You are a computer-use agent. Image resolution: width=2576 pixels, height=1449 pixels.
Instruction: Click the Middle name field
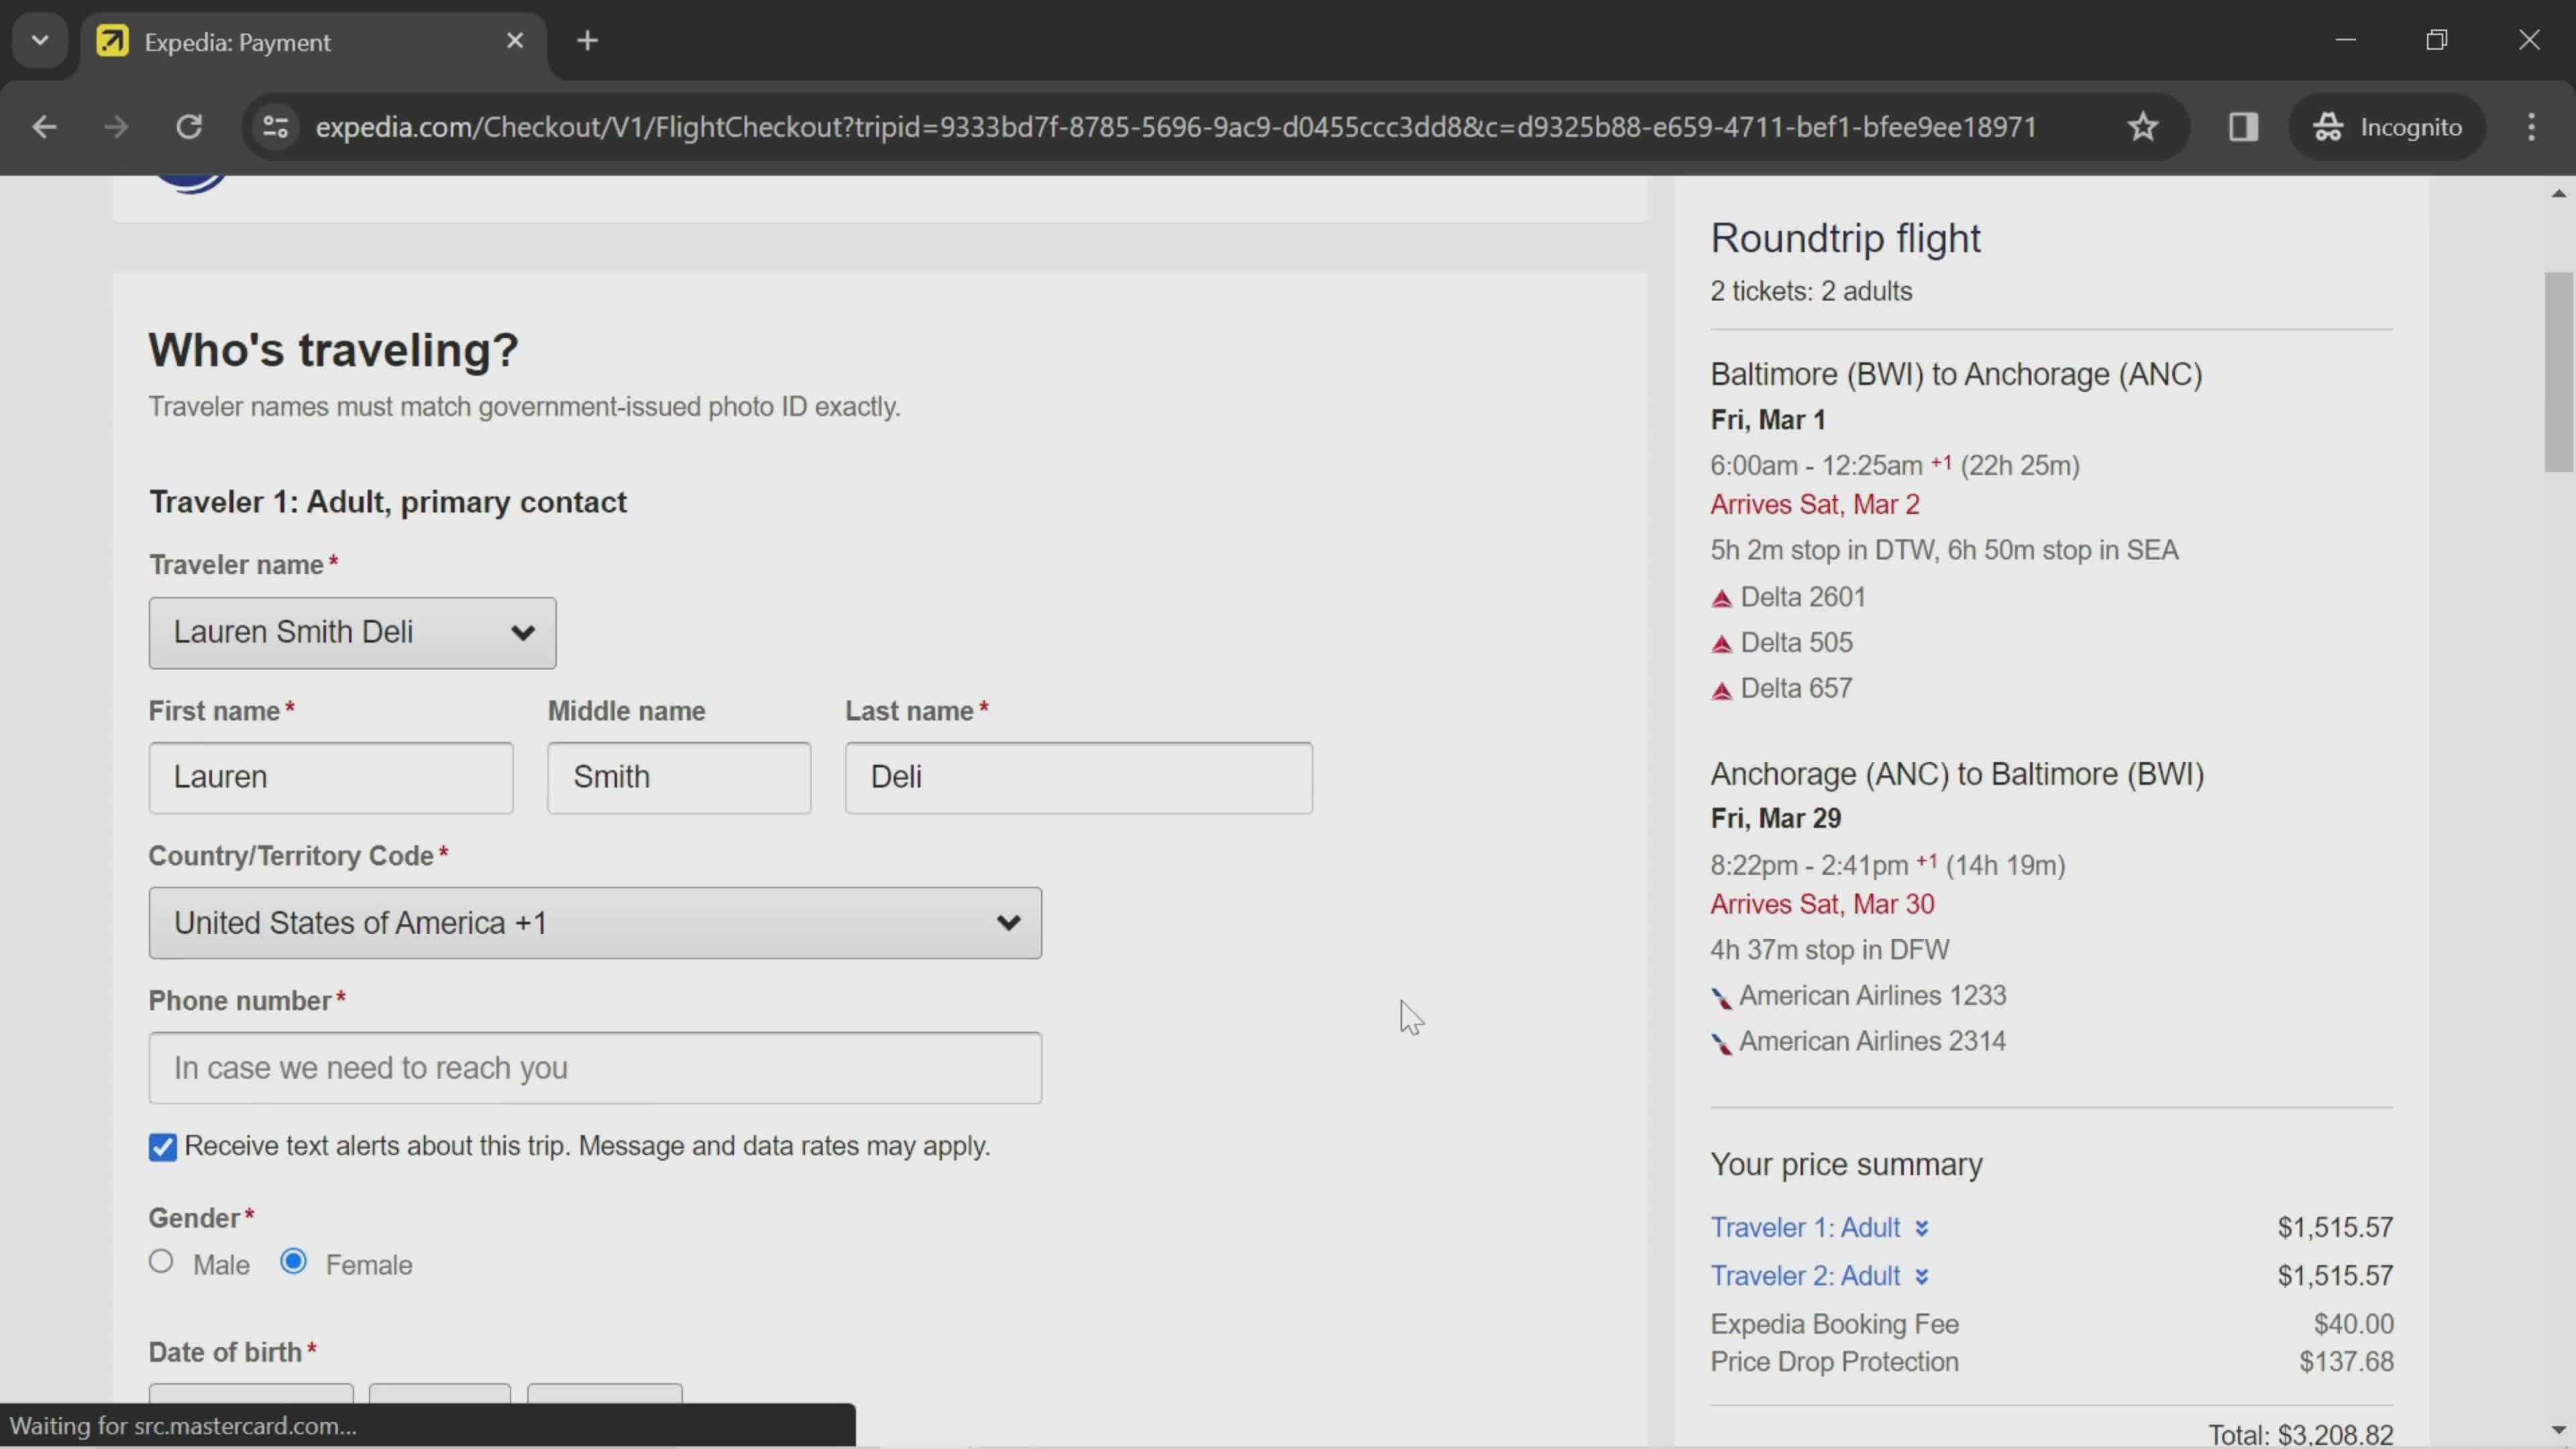(x=679, y=778)
